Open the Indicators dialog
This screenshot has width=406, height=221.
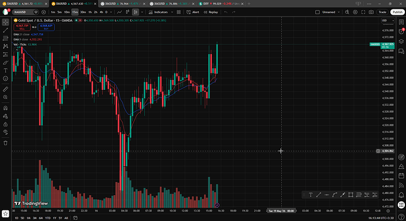pos(158,12)
